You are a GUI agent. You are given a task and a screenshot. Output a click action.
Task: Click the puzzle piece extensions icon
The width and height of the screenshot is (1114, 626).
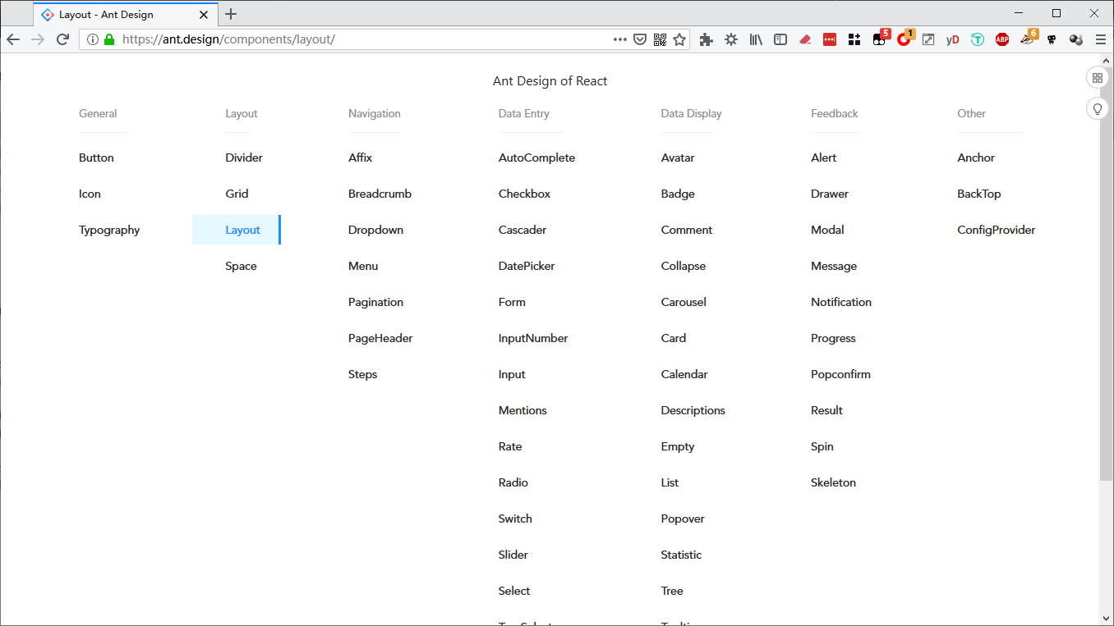(706, 39)
